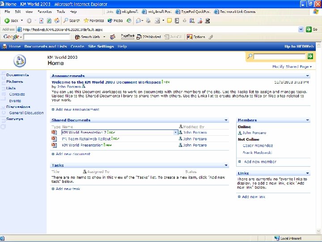Go to Documents and Lists
This screenshot has height=242, width=322.
[x=46, y=47]
